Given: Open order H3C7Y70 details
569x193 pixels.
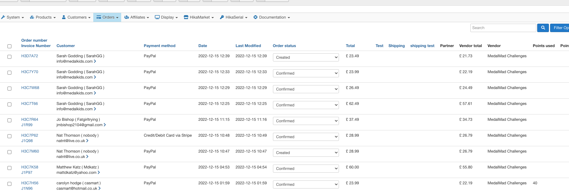Looking at the screenshot, I should [x=30, y=72].
